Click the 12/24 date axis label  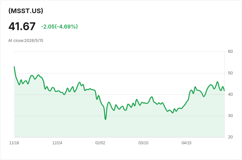(x=57, y=143)
